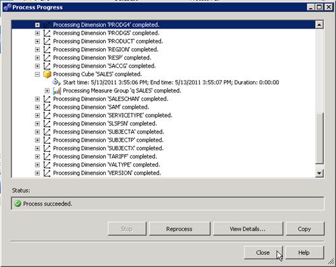Collapse the Processing Cube 'SALES' node
This screenshot has height=267, width=336.
pyautogui.click(x=37, y=74)
